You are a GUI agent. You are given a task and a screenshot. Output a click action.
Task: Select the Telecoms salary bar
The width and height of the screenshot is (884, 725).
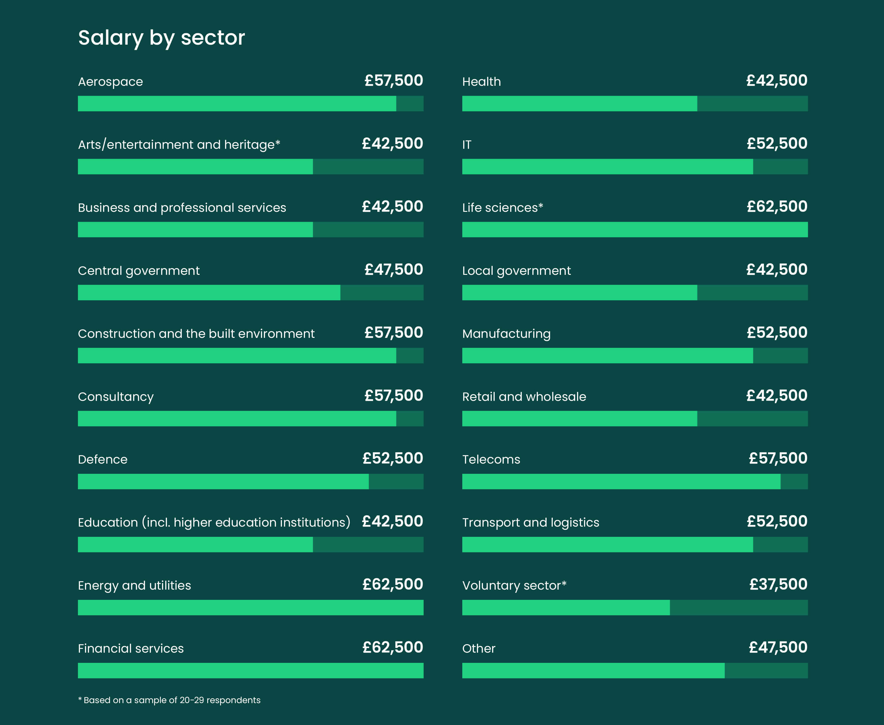coord(635,481)
